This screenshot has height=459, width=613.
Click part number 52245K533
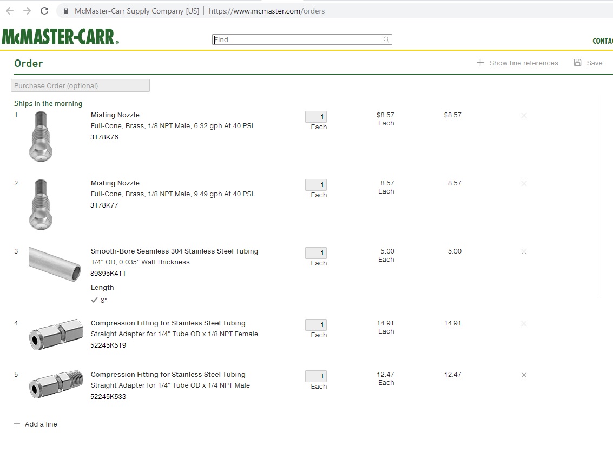(x=108, y=396)
